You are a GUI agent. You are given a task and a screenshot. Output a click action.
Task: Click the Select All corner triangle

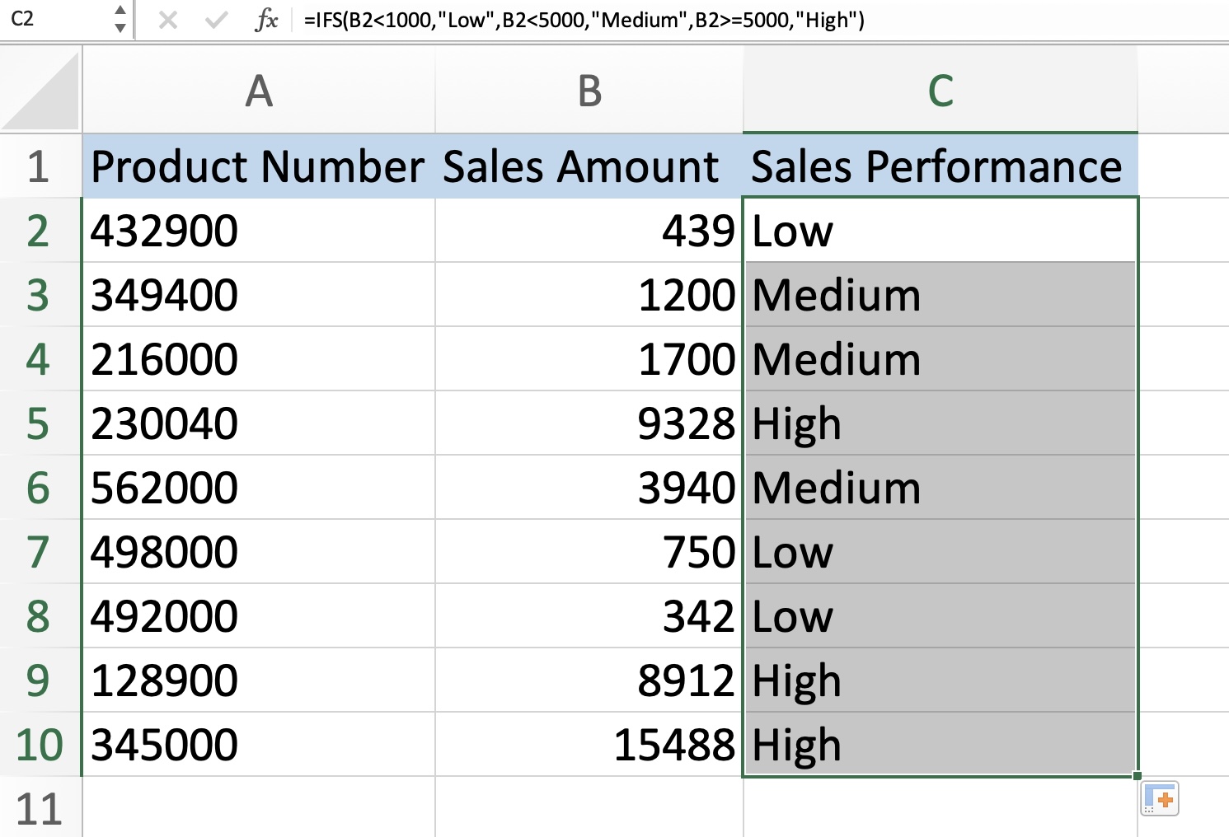41,91
